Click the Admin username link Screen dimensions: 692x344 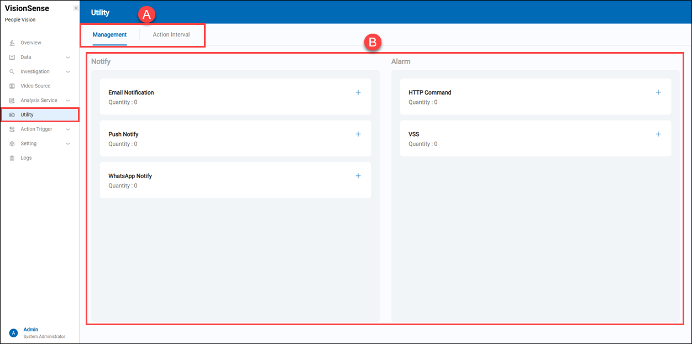[31, 330]
